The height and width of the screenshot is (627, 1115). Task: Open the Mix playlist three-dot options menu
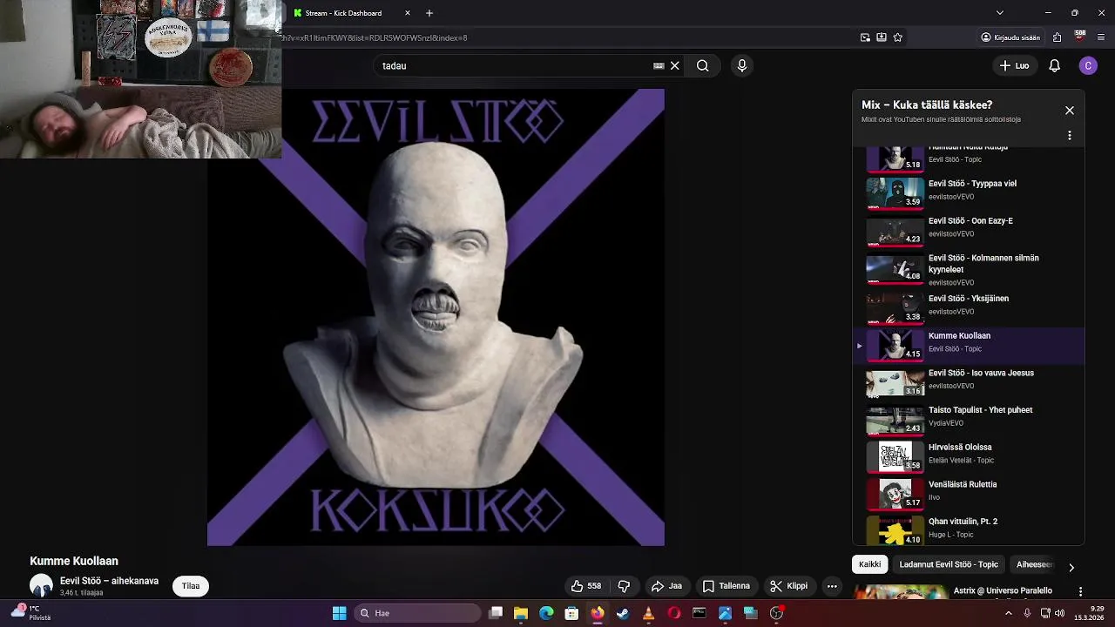1070,136
